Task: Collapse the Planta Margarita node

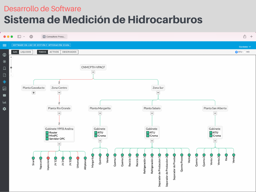Action: click(100, 113)
